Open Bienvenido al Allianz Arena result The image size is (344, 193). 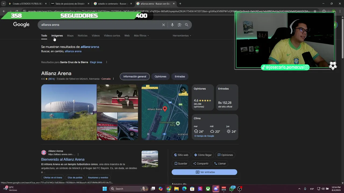tap(63, 159)
